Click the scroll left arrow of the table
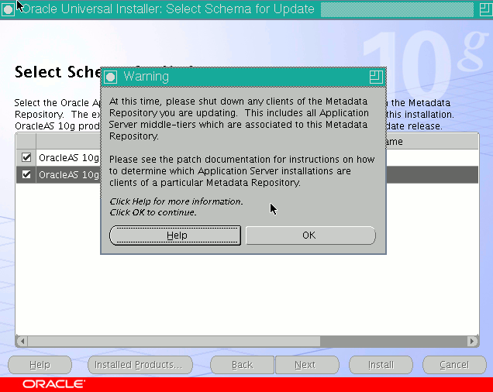The height and width of the screenshot is (392, 493). pyautogui.click(x=22, y=341)
